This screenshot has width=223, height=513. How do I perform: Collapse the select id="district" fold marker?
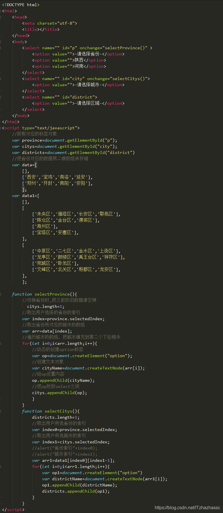pos(1,97)
